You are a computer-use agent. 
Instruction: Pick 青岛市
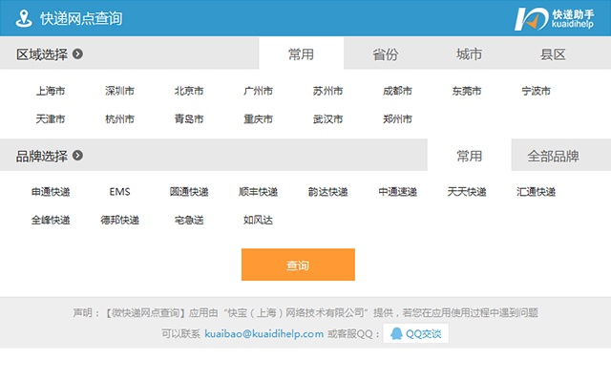189,118
